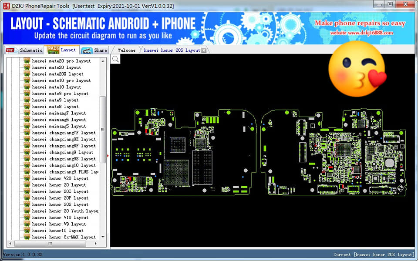This screenshot has height=261, width=418.
Task: Open huawei honor 20 Youth layout
Action: pos(66,211)
